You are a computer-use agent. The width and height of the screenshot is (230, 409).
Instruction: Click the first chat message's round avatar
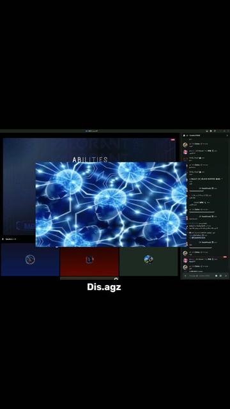pos(185,145)
